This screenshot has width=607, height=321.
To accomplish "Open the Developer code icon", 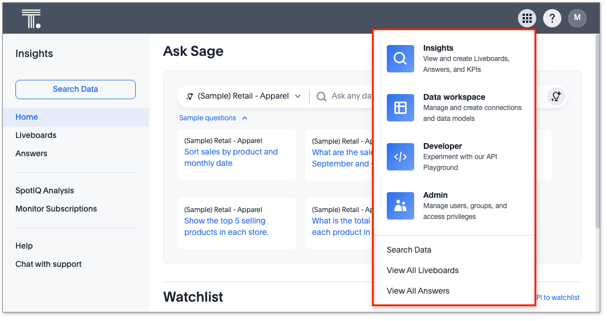I will click(400, 157).
